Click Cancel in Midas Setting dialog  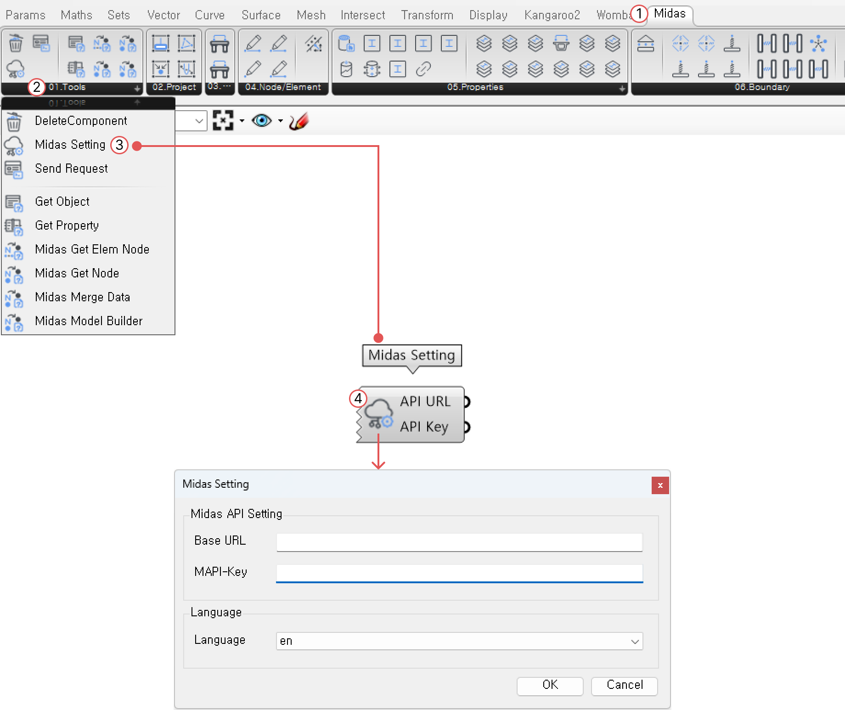click(x=625, y=686)
